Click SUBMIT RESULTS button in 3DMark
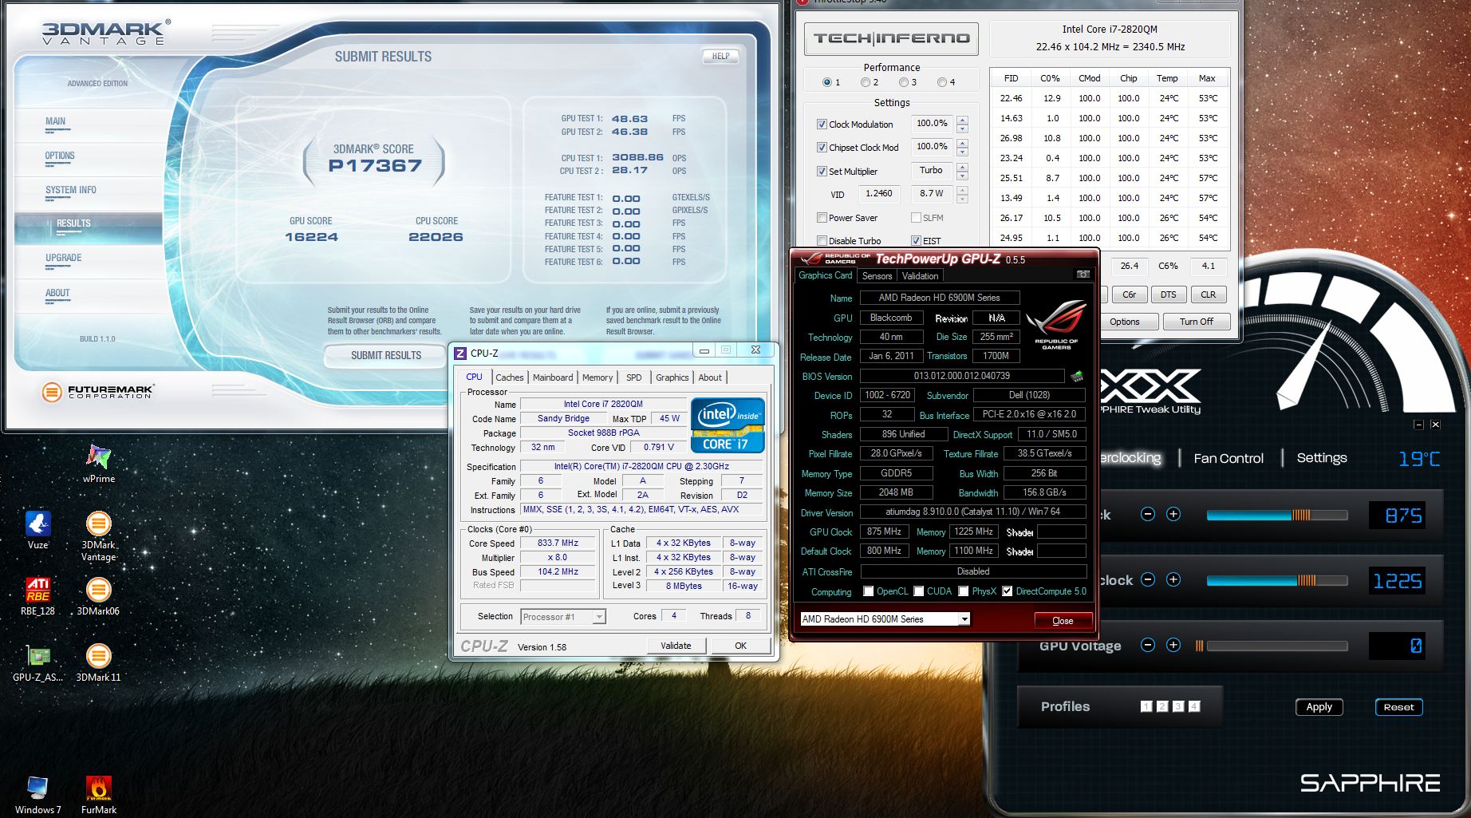Screen dimensions: 1471x818 click(x=386, y=355)
